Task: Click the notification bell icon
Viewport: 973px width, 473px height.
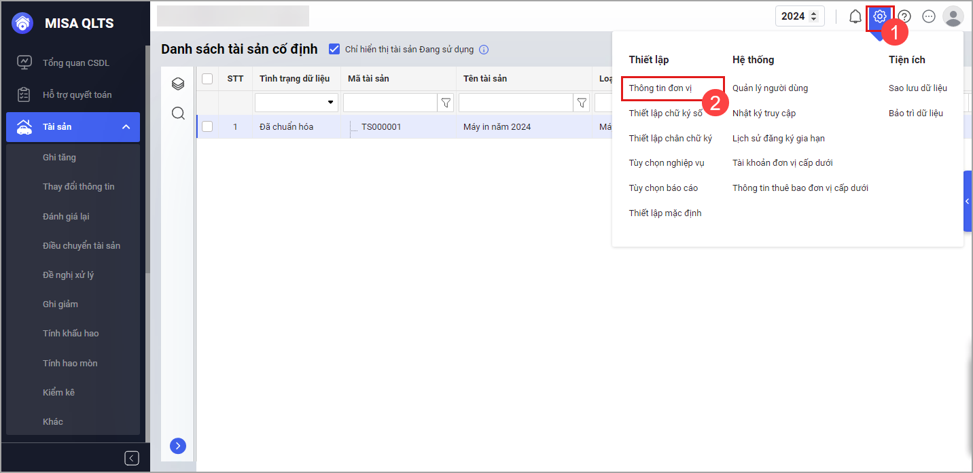Action: coord(855,16)
